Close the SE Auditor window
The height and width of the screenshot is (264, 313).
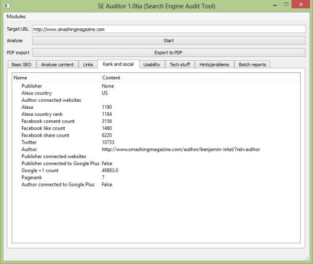point(301,5)
